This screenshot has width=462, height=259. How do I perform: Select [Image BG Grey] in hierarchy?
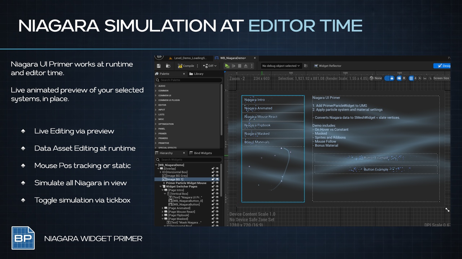176,176
